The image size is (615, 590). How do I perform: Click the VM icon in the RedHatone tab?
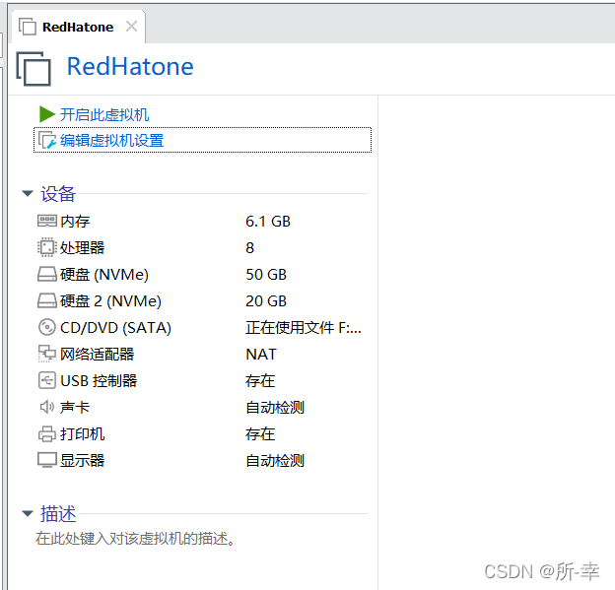click(x=28, y=27)
